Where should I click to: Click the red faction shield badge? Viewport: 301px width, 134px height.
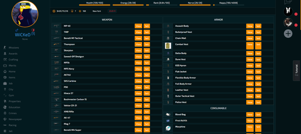(33, 30)
